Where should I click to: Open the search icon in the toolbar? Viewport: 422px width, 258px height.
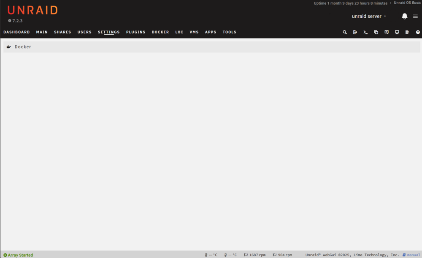point(344,32)
